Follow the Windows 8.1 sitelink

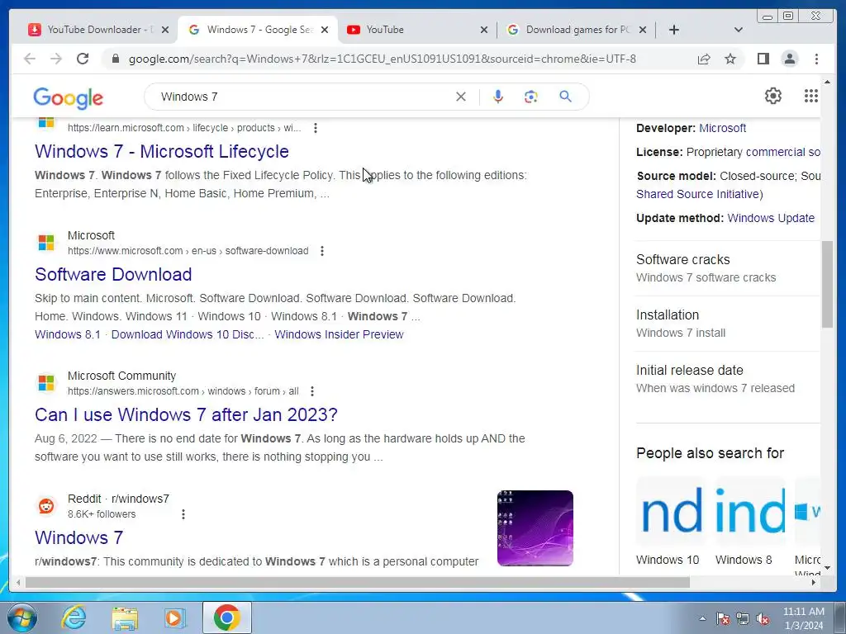(x=68, y=334)
